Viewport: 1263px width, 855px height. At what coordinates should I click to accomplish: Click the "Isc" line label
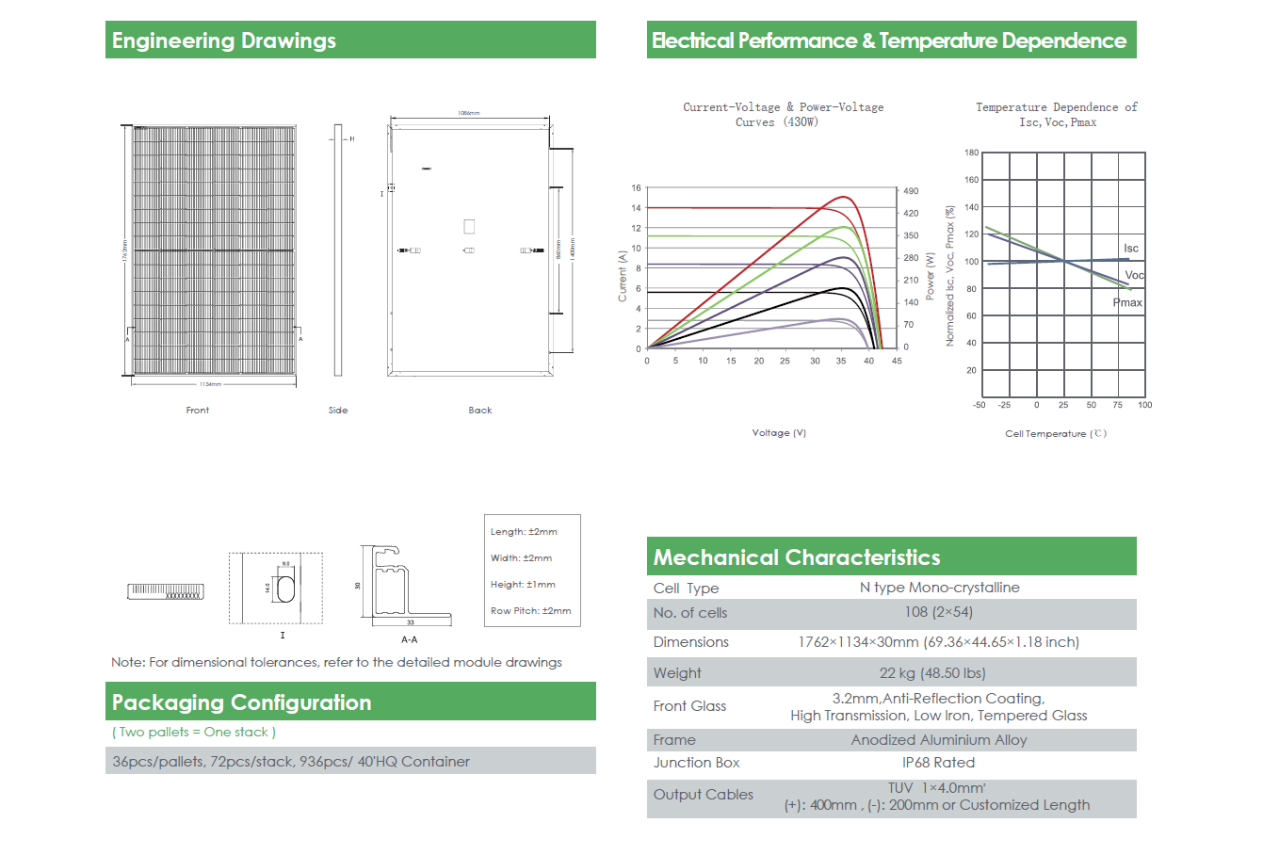(x=1131, y=249)
